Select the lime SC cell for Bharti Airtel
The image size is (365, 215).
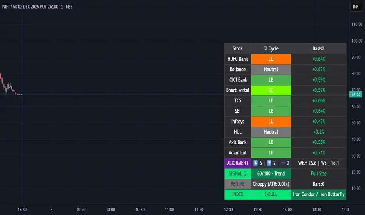coord(271,90)
